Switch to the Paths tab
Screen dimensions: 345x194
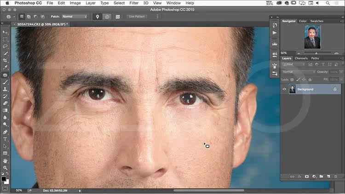click(x=315, y=58)
